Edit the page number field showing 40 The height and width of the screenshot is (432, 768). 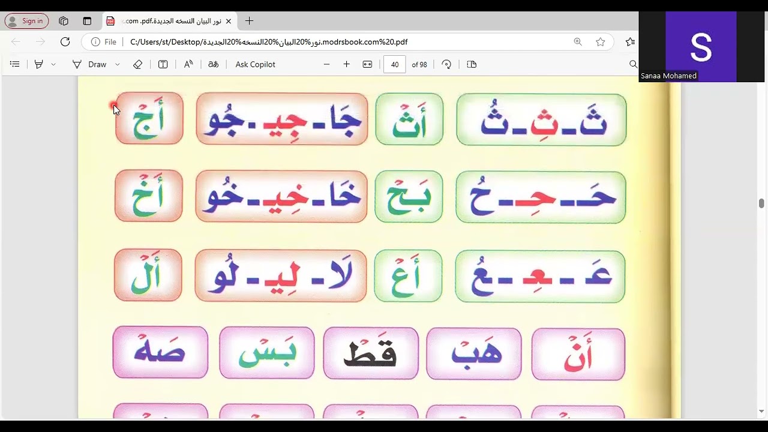tap(394, 64)
